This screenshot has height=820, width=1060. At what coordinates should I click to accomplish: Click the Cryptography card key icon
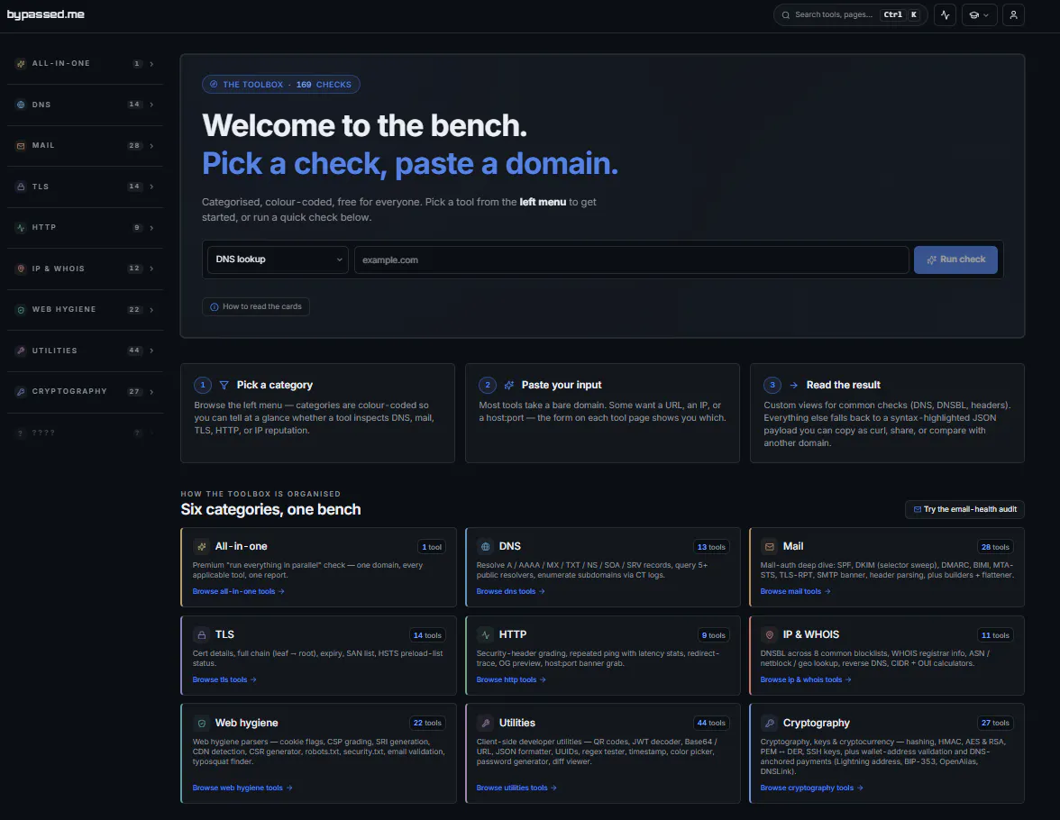(x=770, y=724)
